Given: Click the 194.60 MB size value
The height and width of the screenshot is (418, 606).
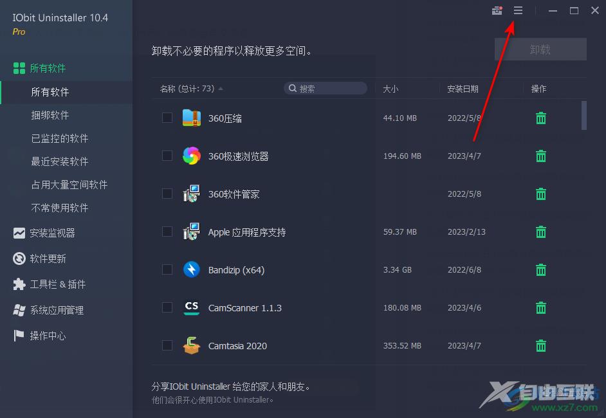Looking at the screenshot, I should coord(402,156).
